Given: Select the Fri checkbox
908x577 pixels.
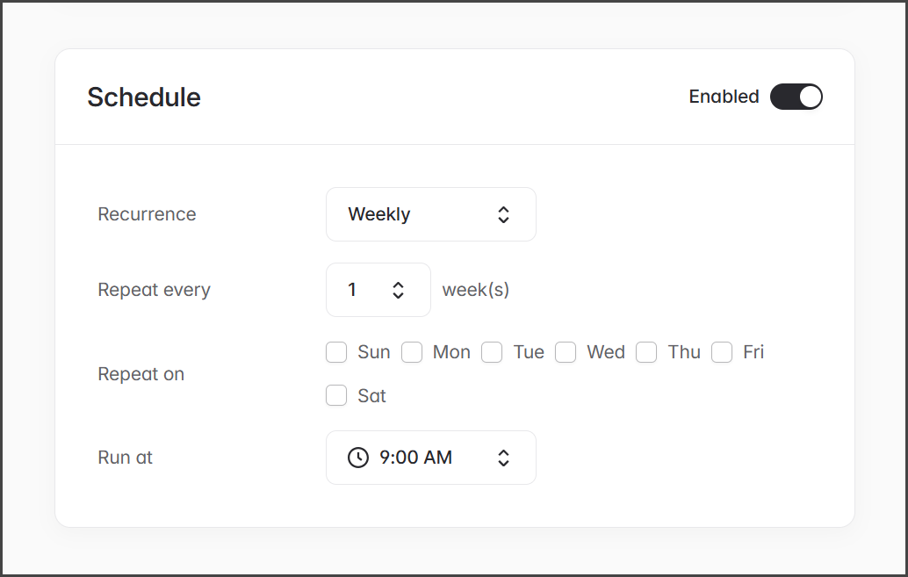Looking at the screenshot, I should click(722, 352).
